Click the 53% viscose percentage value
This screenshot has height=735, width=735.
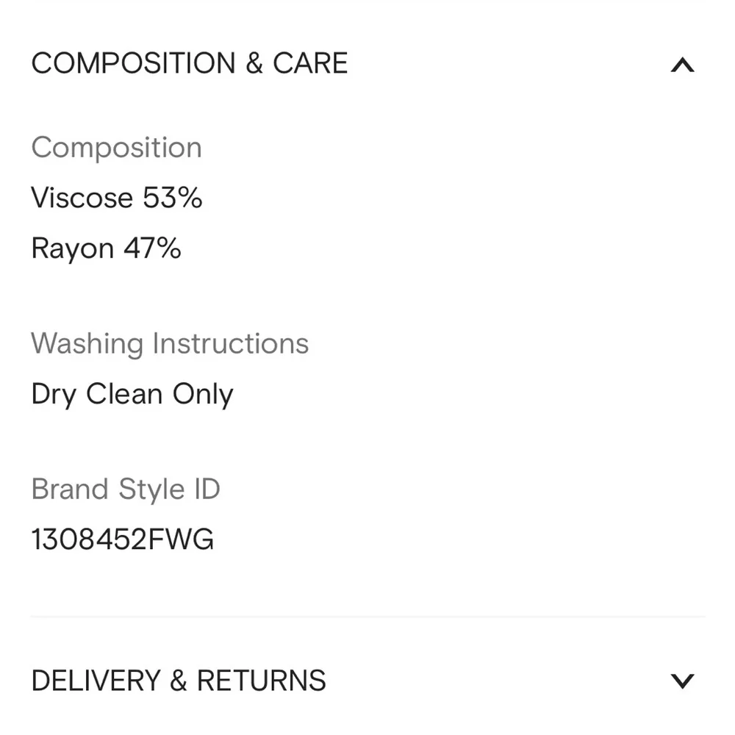[173, 198]
